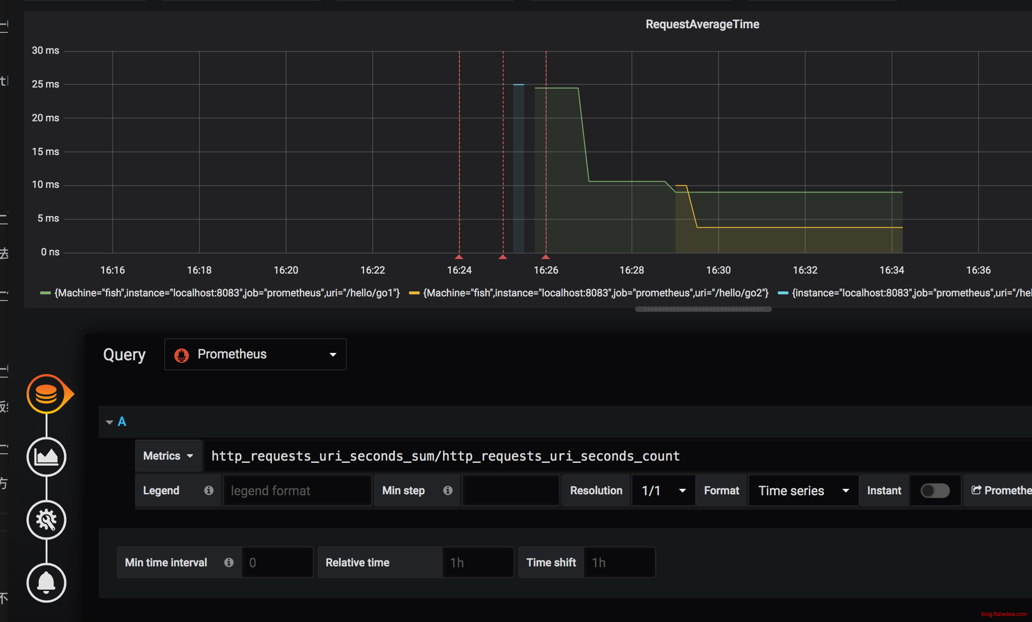The image size is (1032, 622).
Task: Toggle /hello/go1 series in legend
Action: tap(227, 293)
